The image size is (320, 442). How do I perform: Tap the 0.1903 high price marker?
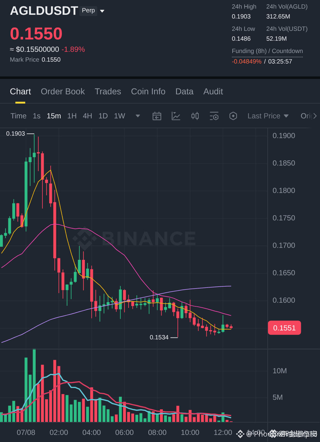coord(15,133)
